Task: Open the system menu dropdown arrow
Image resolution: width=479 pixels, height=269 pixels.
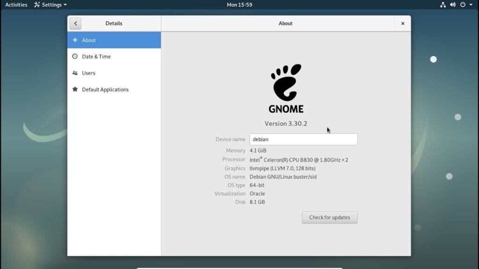Action: click(471, 5)
